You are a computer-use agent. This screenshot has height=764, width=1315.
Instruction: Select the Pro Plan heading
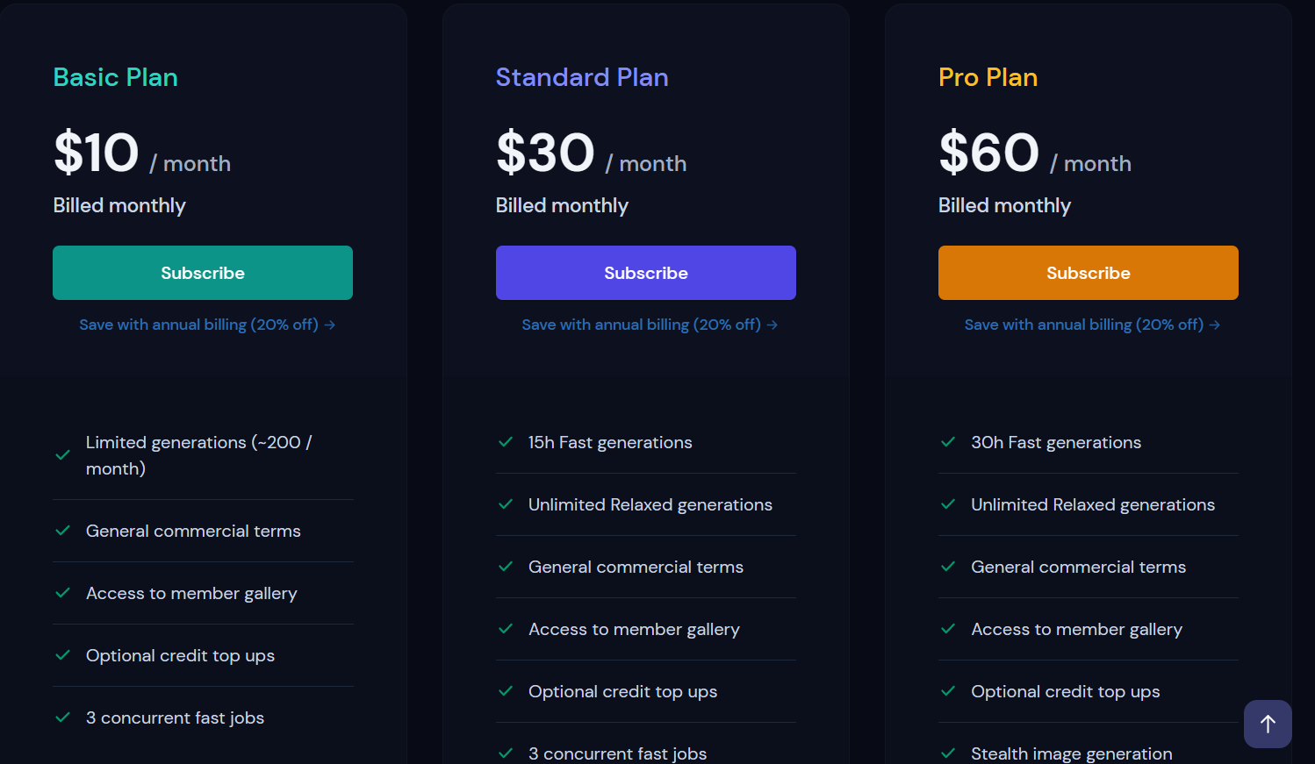tap(988, 77)
